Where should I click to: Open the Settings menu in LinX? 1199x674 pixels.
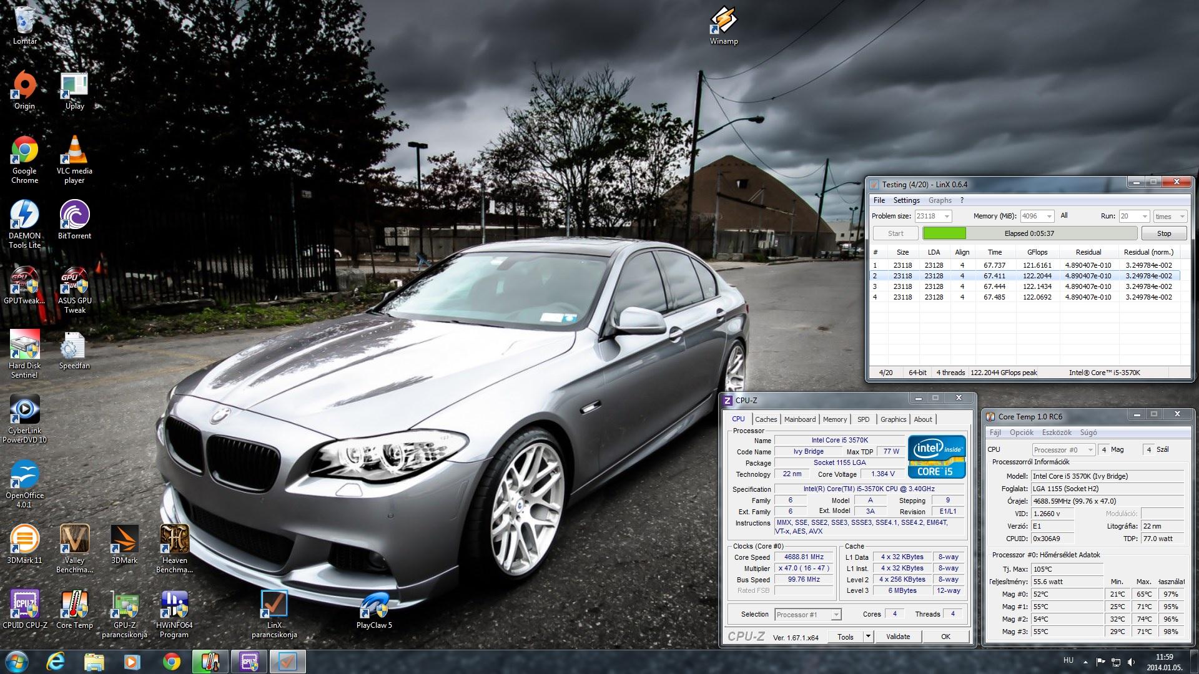(x=906, y=200)
